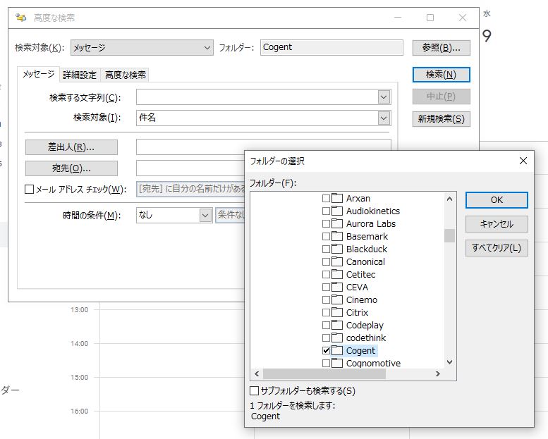This screenshot has height=439, width=548.
Task: Expand the 件名 search field dropdown
Action: [384, 118]
